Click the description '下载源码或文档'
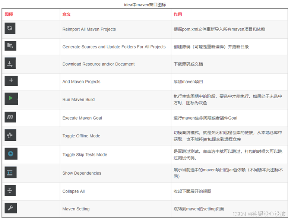Image resolution: width=288 pixels, height=219 pixels. click(188, 64)
